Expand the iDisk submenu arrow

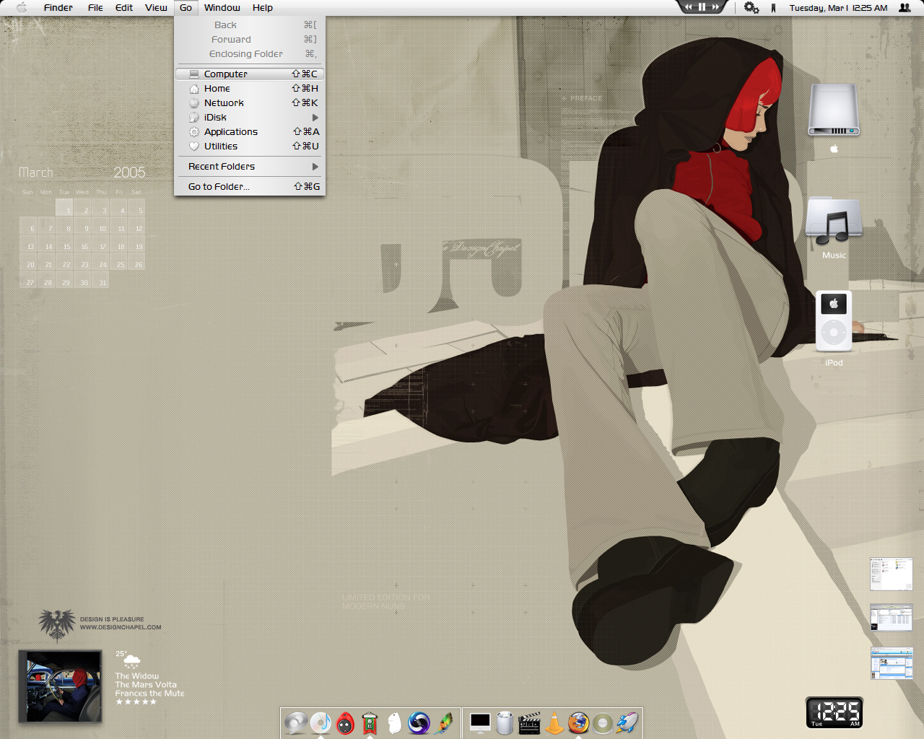315,117
